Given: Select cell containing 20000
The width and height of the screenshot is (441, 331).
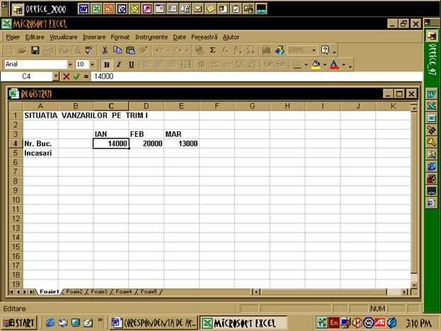Looking at the screenshot, I should (147, 144).
